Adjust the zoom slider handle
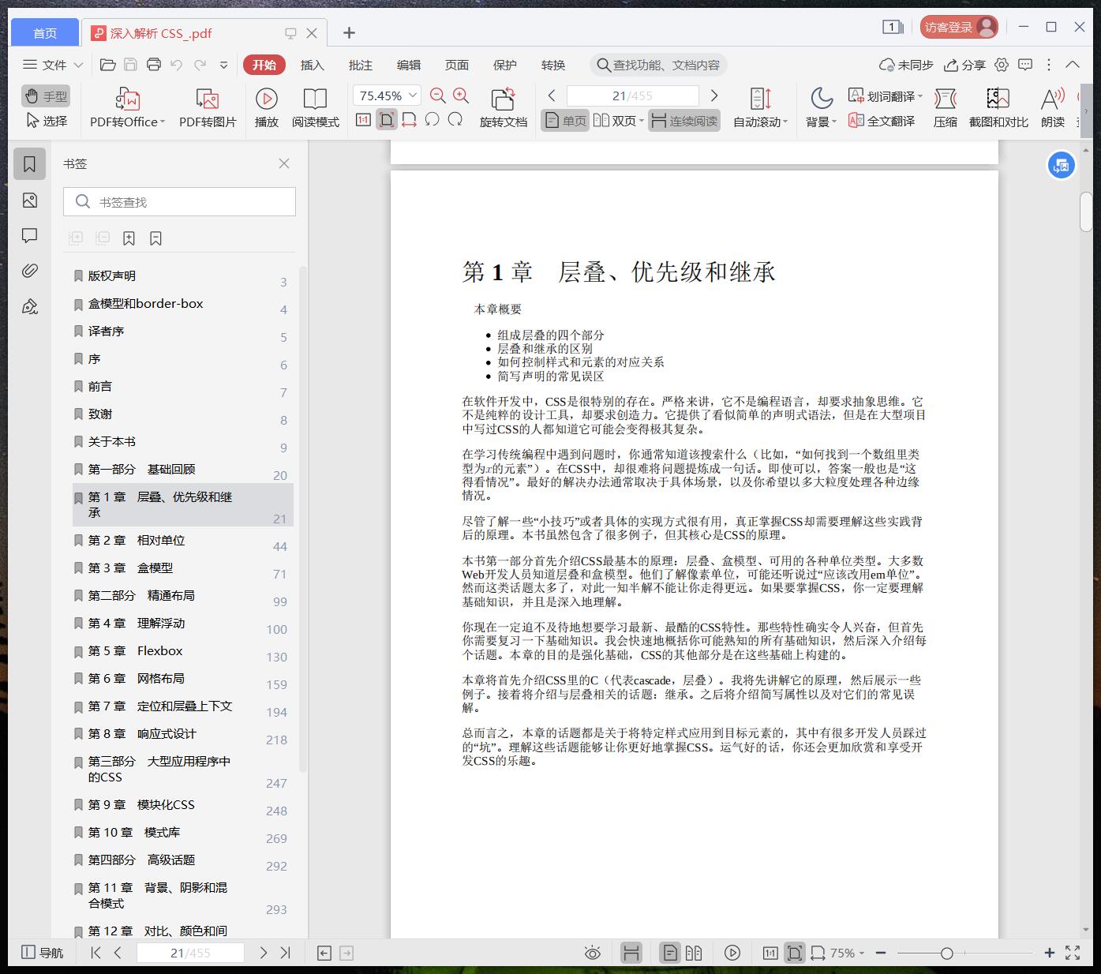 946,953
